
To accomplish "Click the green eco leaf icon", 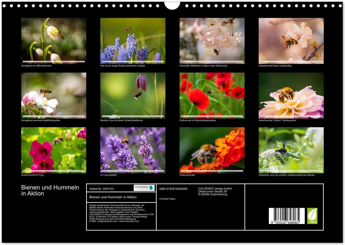I will tap(312, 216).
